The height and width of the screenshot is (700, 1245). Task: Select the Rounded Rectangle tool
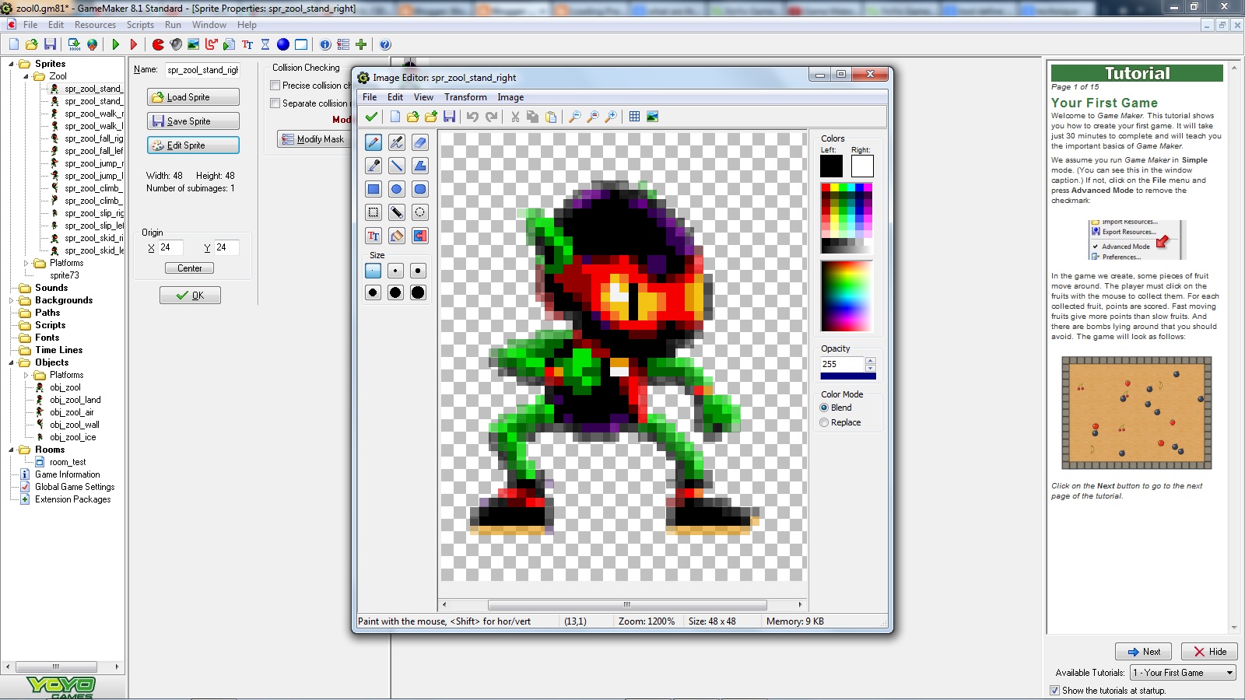coord(420,189)
